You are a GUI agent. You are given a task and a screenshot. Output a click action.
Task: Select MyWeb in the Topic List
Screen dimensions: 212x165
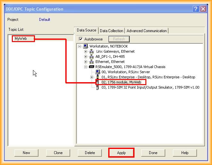click(x=20, y=39)
